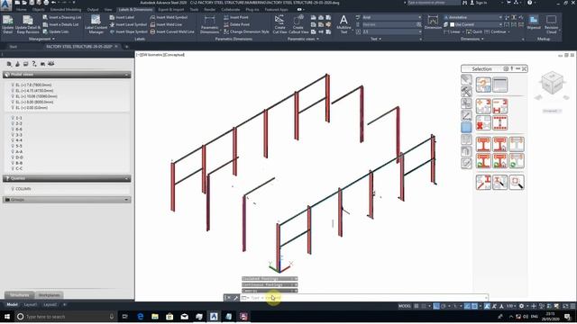Image resolution: width=577 pixels, height=324 pixels.
Task: Click Delete Point in Parametric Dimensions
Action: [236, 24]
